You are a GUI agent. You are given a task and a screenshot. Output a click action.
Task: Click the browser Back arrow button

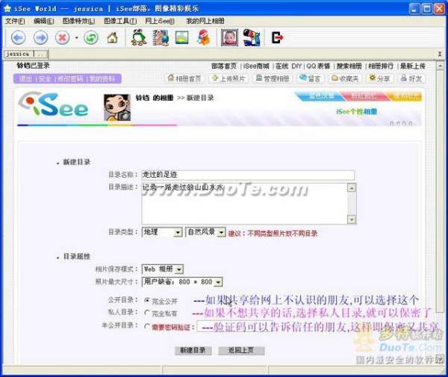tap(18, 37)
